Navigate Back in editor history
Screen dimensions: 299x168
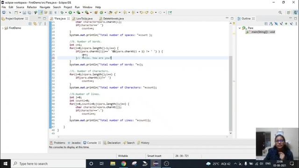coord(152,13)
